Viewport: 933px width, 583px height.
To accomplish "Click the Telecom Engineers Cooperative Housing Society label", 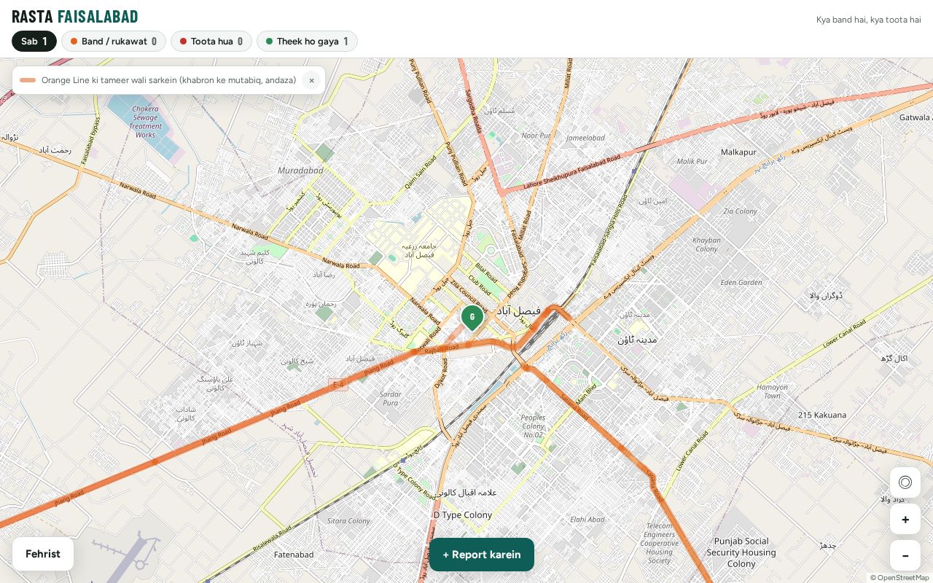I will [659, 544].
